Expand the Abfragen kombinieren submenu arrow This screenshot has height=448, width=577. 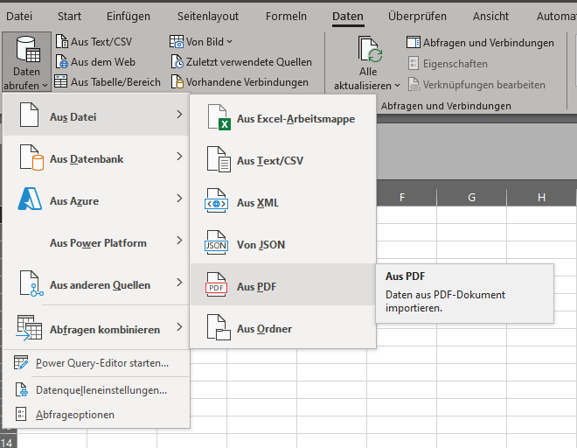click(x=179, y=326)
